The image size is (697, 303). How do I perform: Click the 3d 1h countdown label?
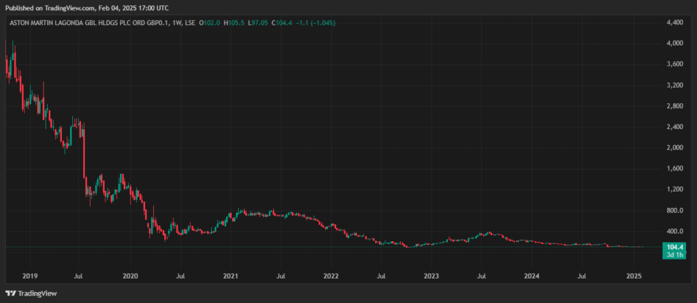(675, 255)
